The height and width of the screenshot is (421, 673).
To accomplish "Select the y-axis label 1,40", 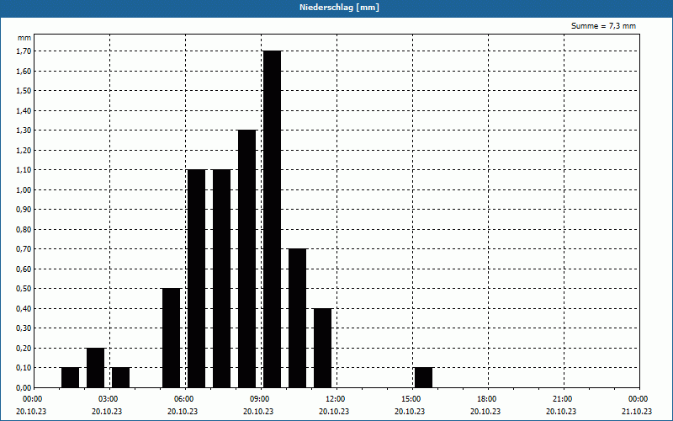I will coord(24,110).
